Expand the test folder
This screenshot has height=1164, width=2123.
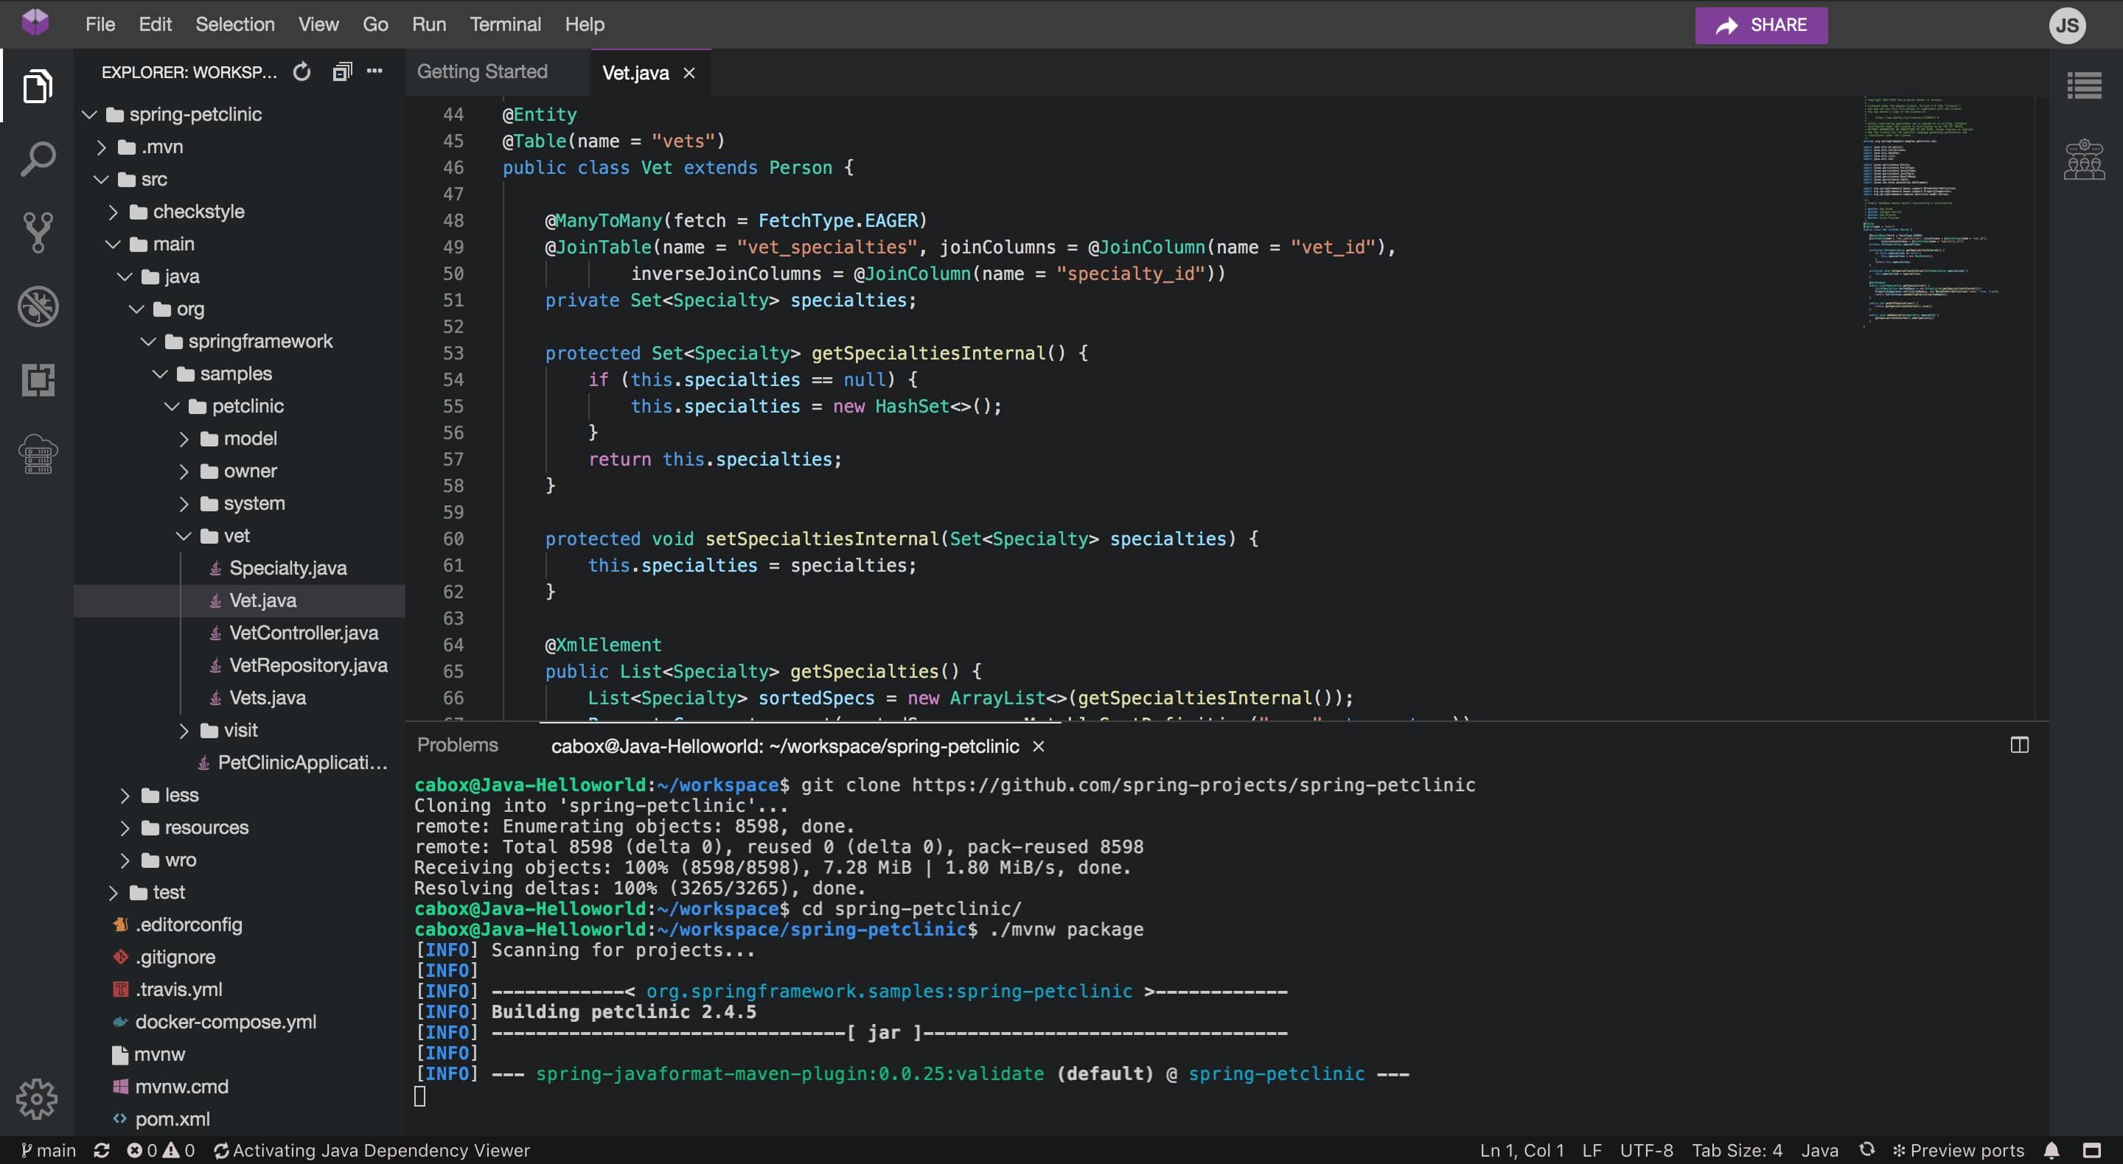tap(114, 892)
